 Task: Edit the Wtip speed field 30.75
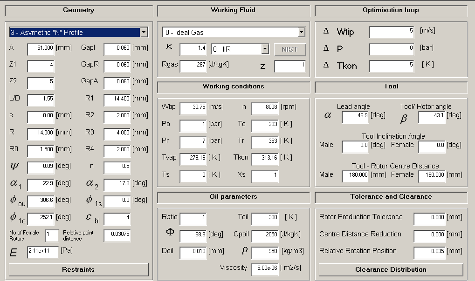coord(193,108)
